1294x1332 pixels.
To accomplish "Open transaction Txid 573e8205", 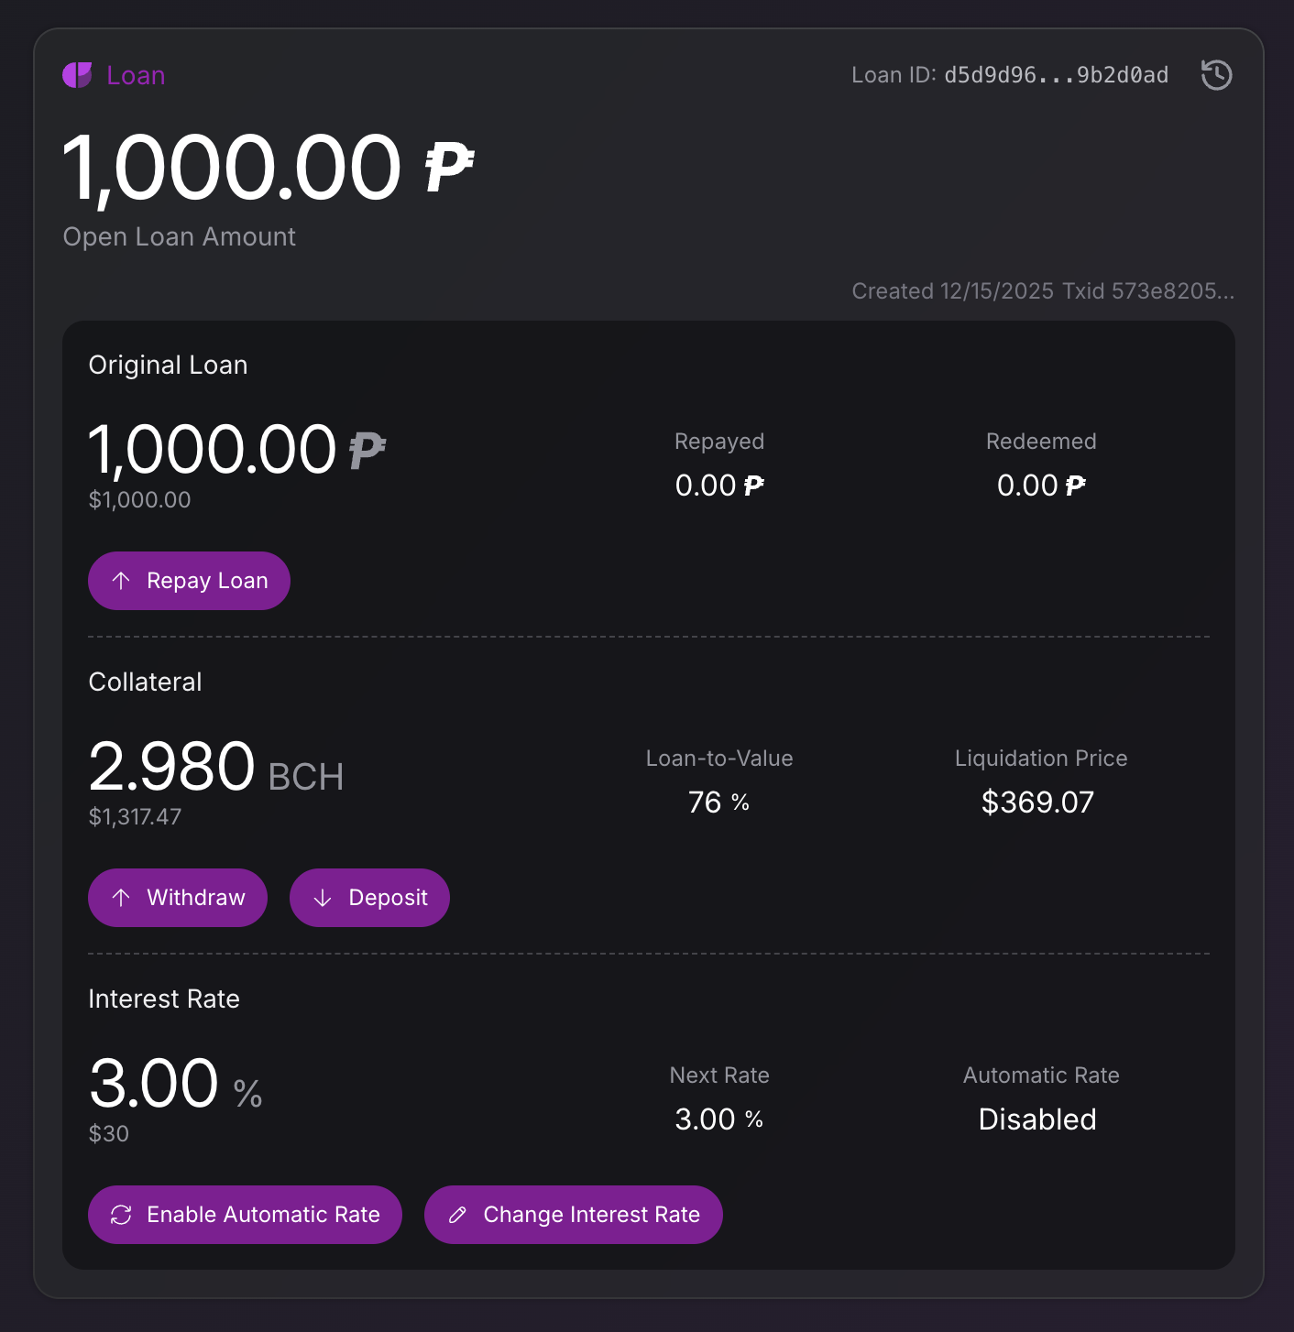I will pos(1148,291).
